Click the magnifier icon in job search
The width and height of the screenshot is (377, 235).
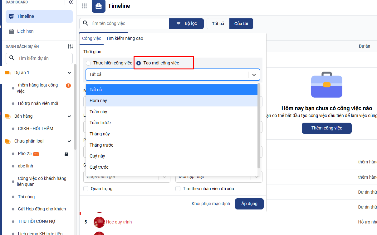[x=85, y=24]
